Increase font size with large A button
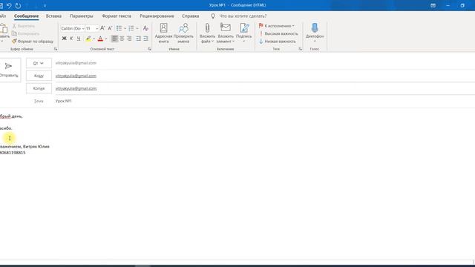Viewport: 475px width, 267px height. point(102,28)
